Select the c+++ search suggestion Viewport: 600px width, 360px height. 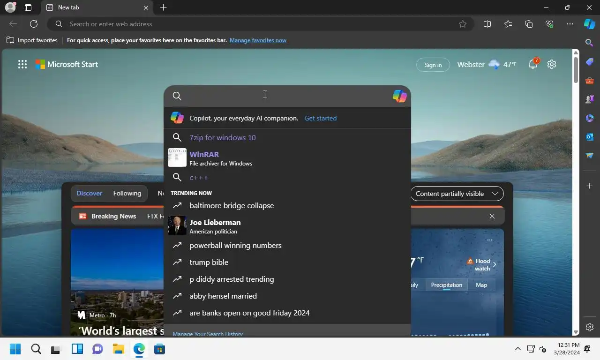point(287,178)
